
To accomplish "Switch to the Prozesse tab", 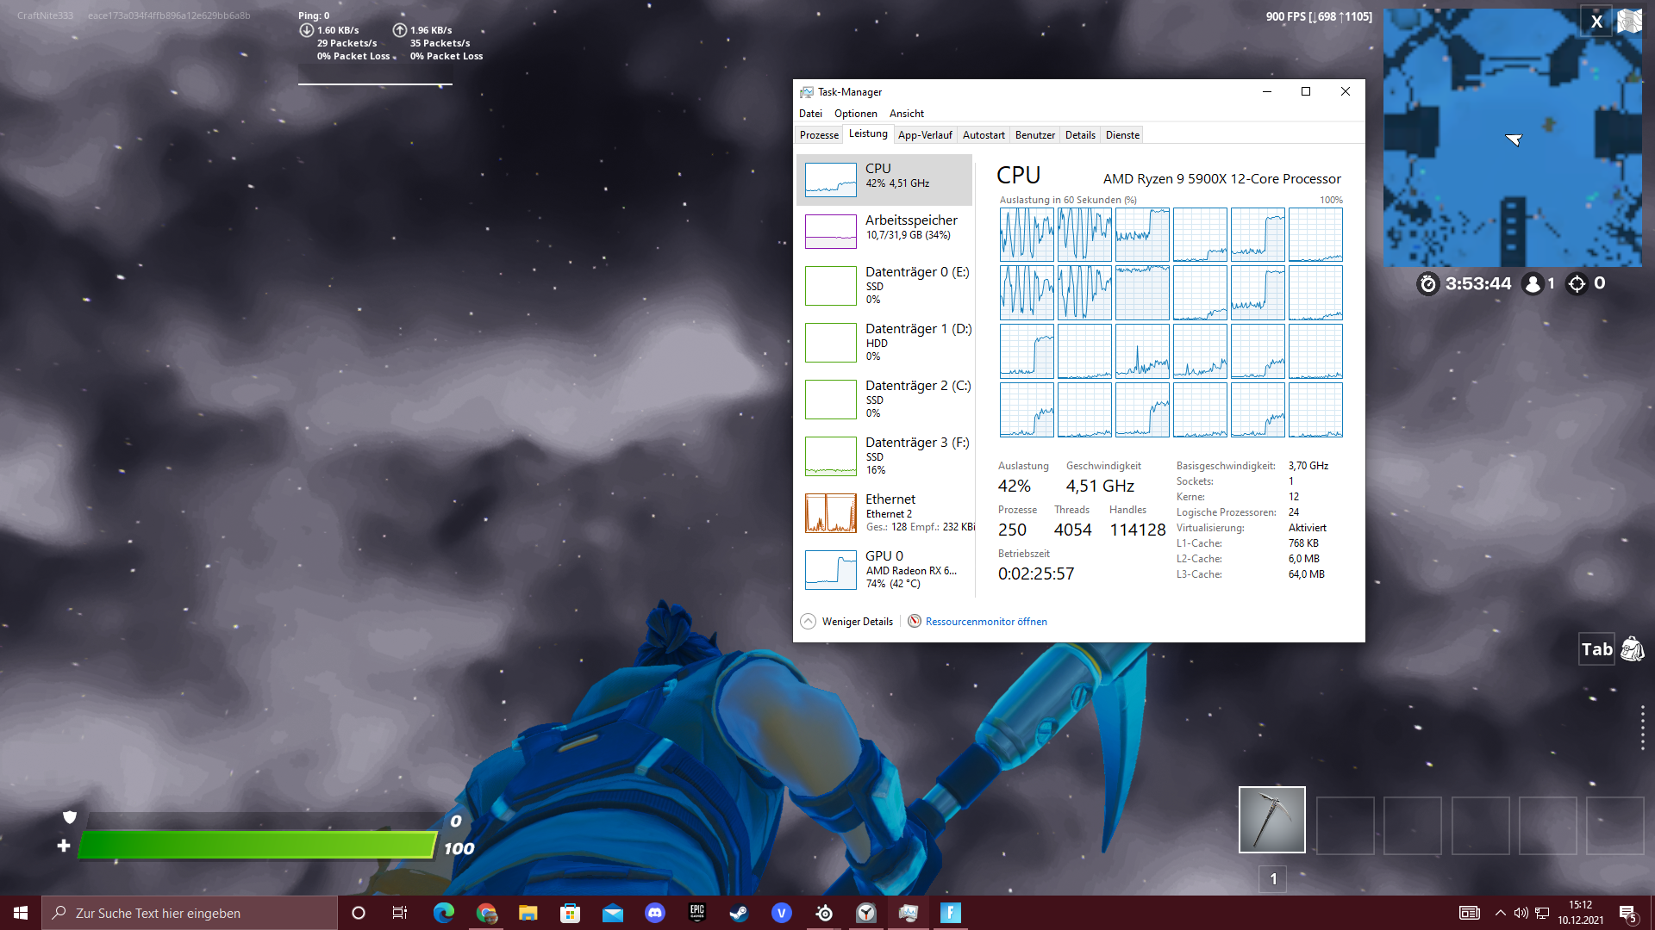I will [x=819, y=135].
